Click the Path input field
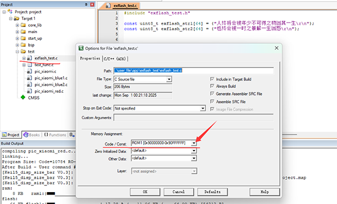Screen dimensions: 337x204 click(194, 70)
